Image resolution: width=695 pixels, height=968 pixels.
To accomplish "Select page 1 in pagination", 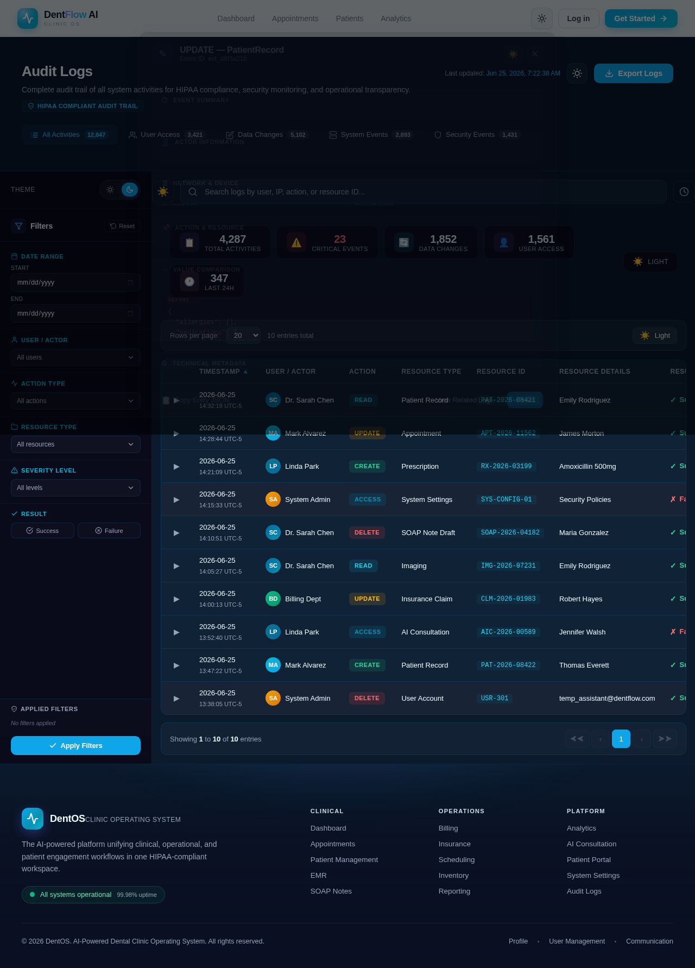I will point(621,739).
